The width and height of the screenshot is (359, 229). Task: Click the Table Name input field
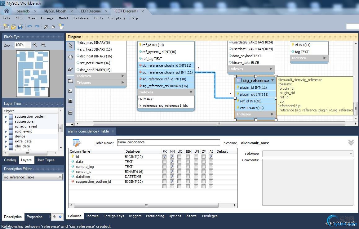point(168,142)
